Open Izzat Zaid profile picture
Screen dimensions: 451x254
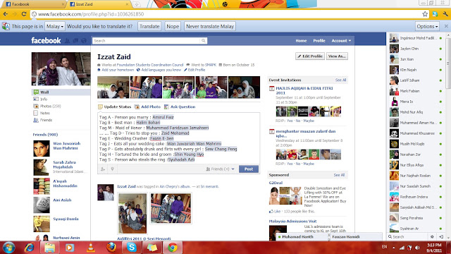(61, 69)
